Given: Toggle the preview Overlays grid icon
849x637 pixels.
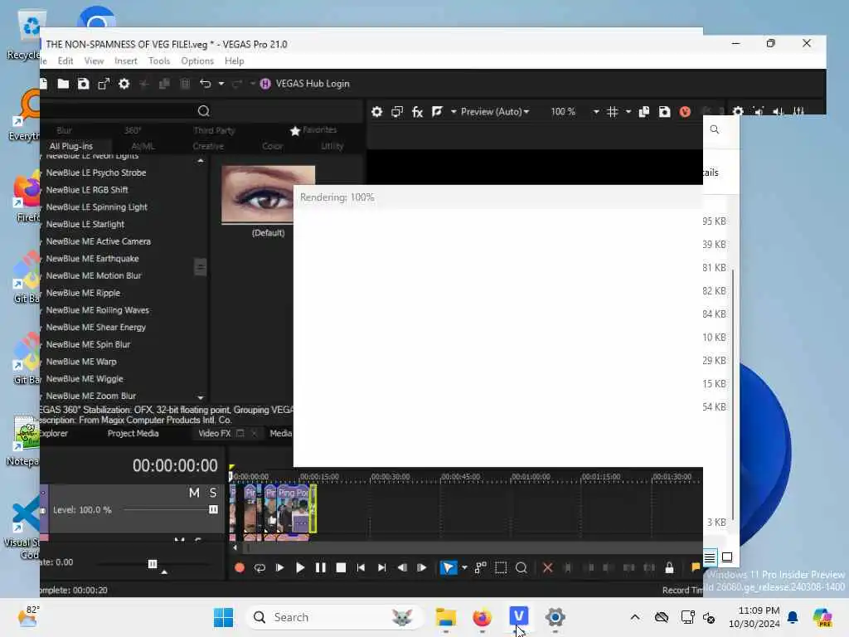Looking at the screenshot, I should pyautogui.click(x=613, y=112).
